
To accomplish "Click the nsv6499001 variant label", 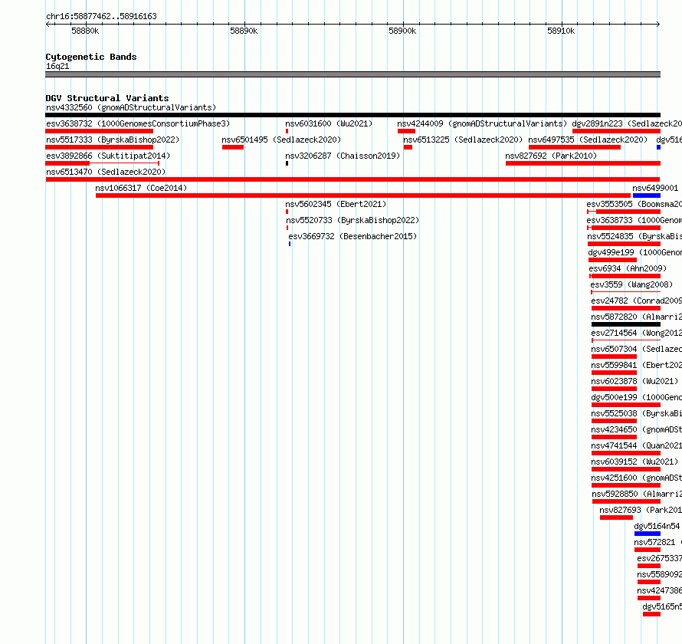I will click(x=655, y=188).
